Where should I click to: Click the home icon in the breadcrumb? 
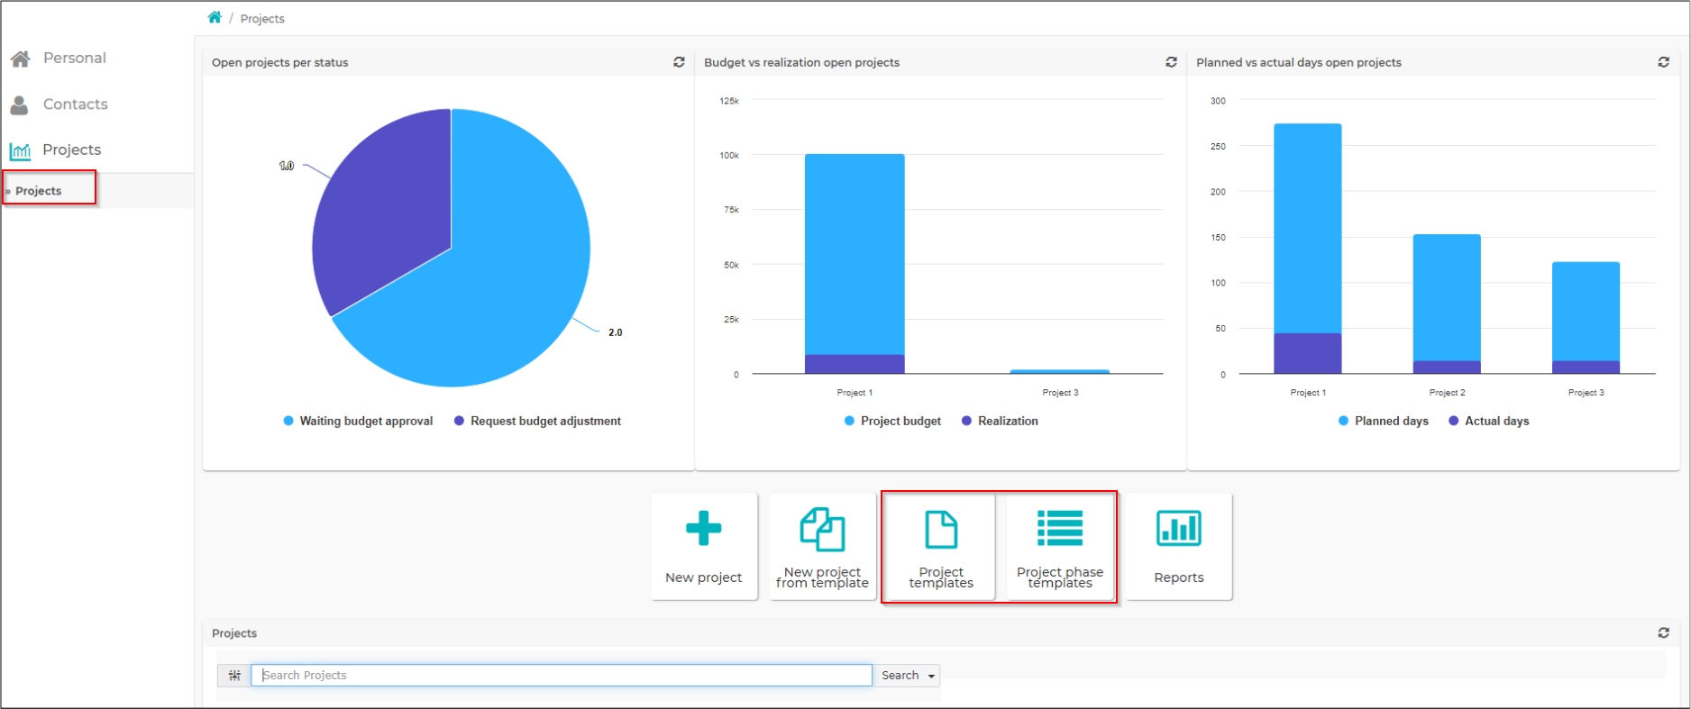(215, 17)
